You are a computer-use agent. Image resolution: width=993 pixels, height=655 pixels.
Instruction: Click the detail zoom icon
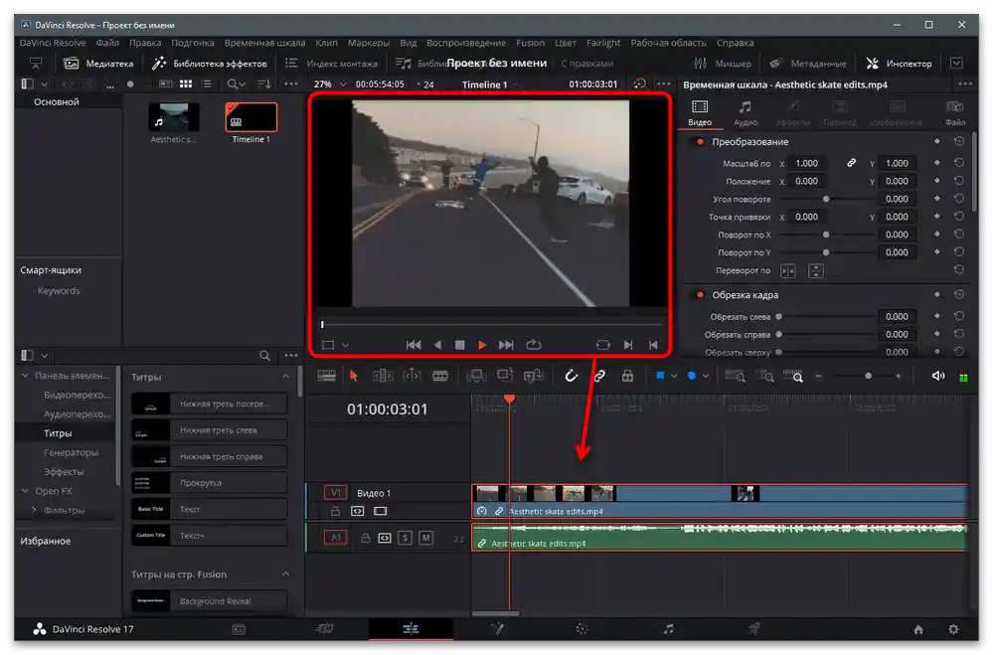(766, 377)
